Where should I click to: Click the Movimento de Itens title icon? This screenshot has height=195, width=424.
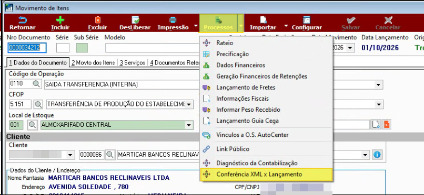pyautogui.click(x=9, y=8)
